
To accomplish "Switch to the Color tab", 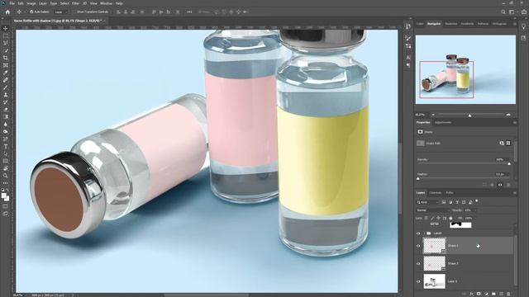I will 420,24.
